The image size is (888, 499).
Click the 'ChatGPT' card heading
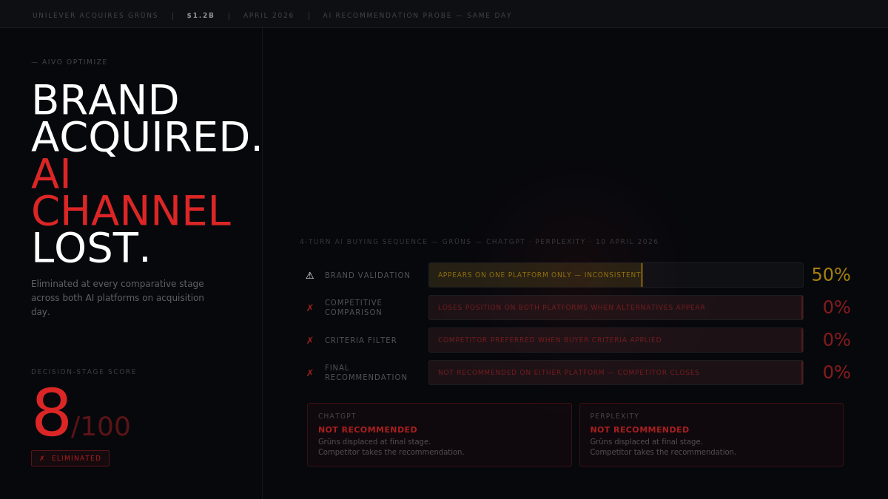(x=337, y=416)
